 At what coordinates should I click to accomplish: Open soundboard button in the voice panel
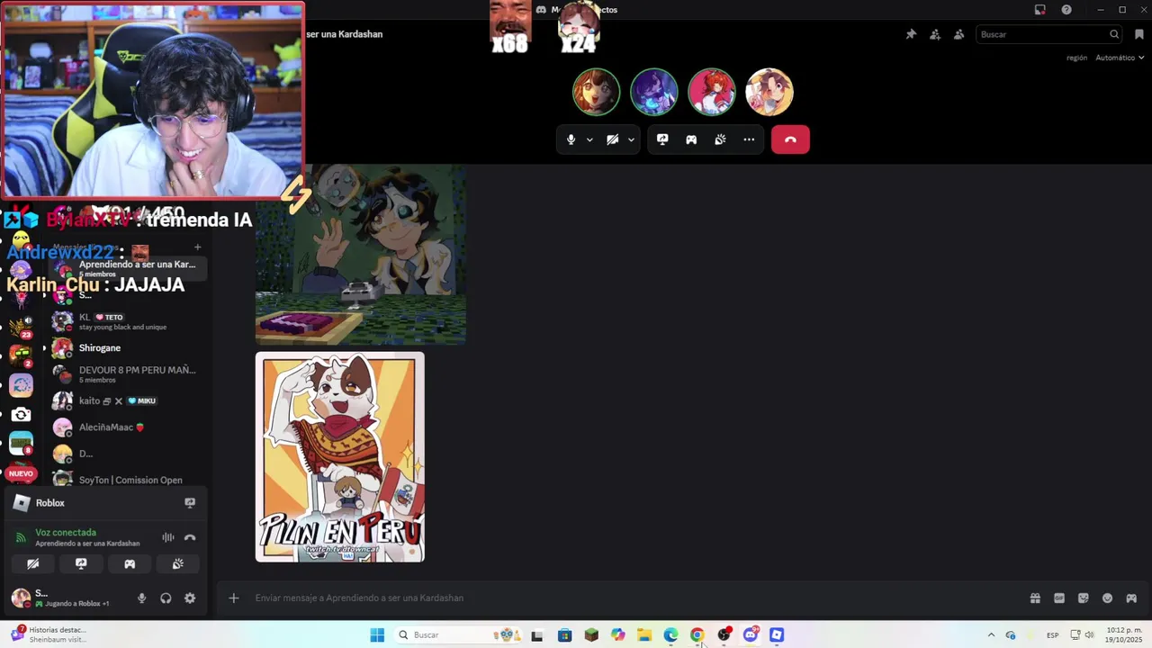coord(178,563)
